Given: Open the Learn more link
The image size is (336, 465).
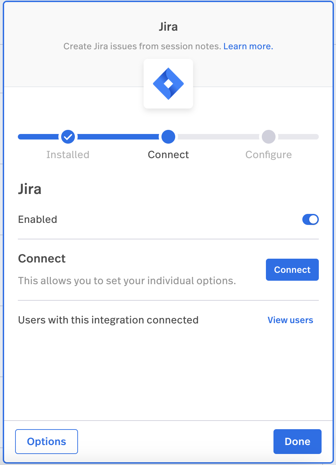Looking at the screenshot, I should tap(248, 46).
